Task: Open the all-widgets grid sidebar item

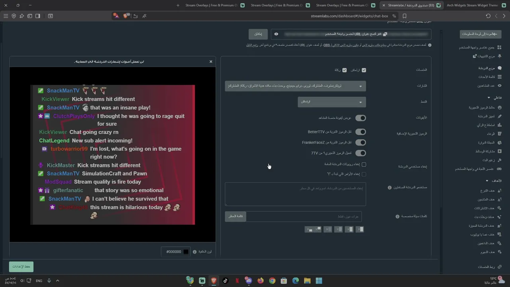Action: pos(480,47)
